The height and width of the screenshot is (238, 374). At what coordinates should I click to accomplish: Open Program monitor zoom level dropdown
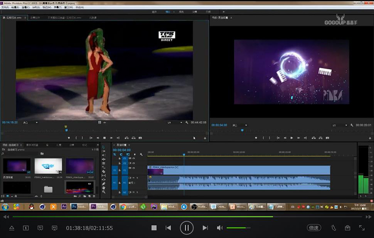coord(240,126)
